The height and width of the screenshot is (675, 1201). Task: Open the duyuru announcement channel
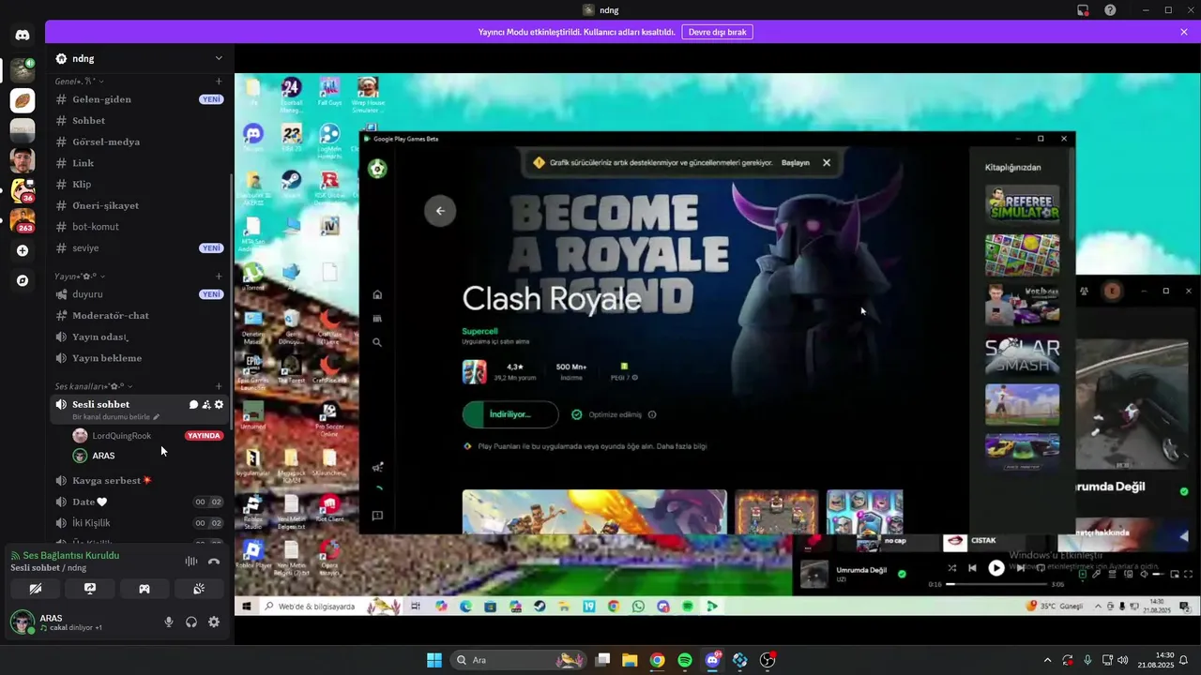(x=139, y=294)
